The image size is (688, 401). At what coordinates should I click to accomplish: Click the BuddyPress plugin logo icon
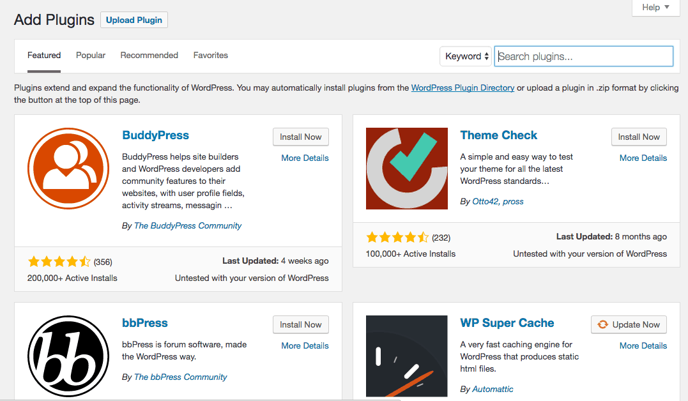68,169
